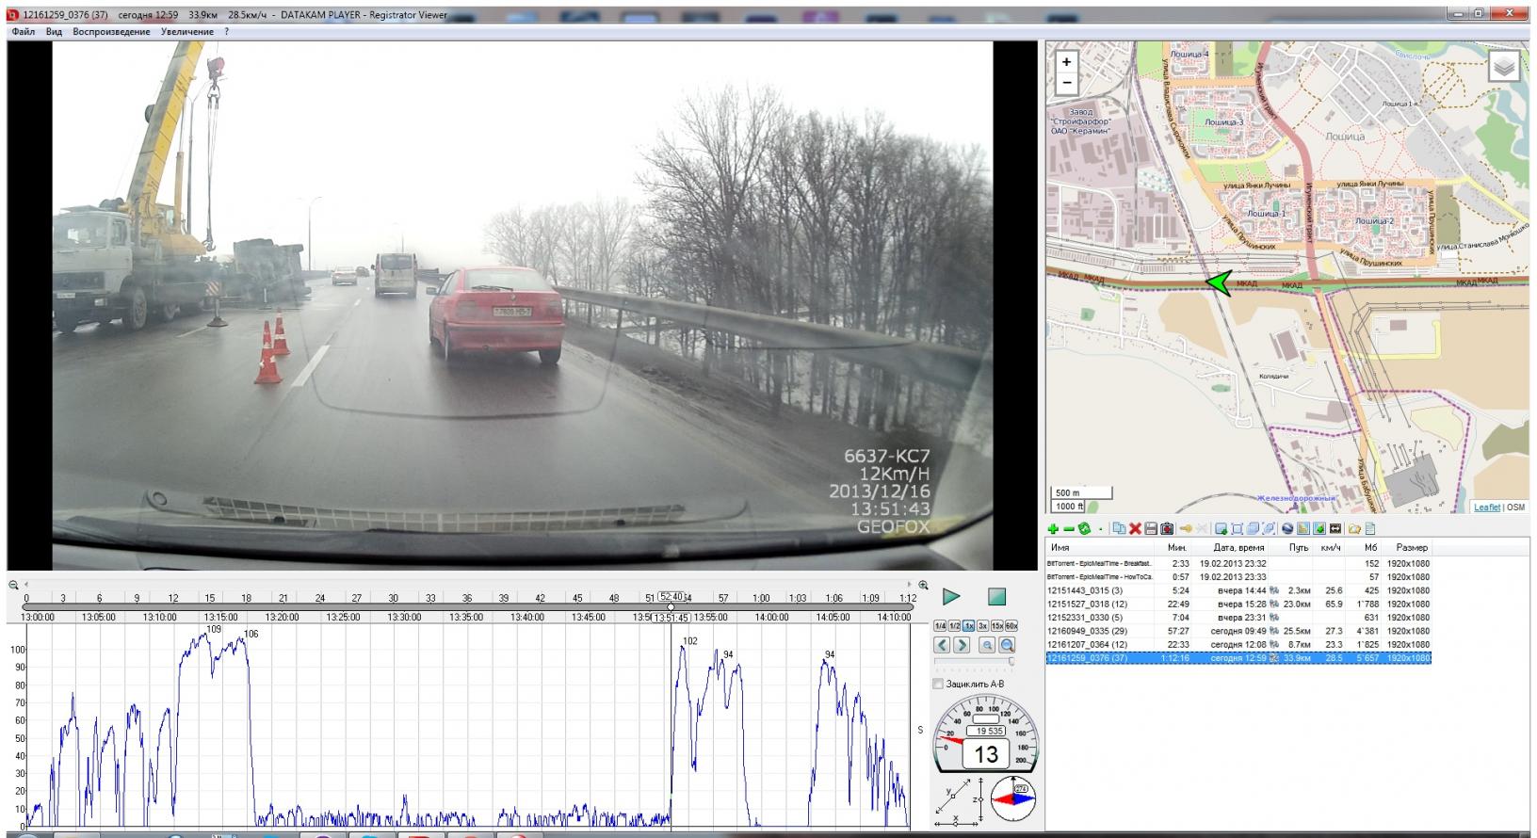This screenshot has width=1537, height=838.
Task: Select file row 12161259_0376 (37)
Action: [x=1238, y=658]
